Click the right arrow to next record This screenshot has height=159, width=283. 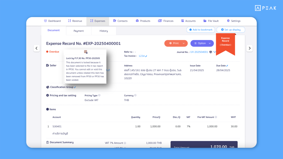pos(249,48)
